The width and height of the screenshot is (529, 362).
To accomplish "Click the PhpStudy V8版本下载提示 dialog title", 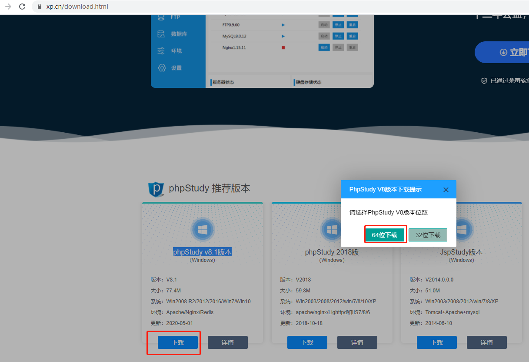I will coord(386,190).
